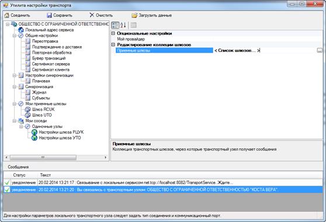Select message row from 13:21:20
This screenshot has width=326, height=222.
pyautogui.click(x=163, y=189)
